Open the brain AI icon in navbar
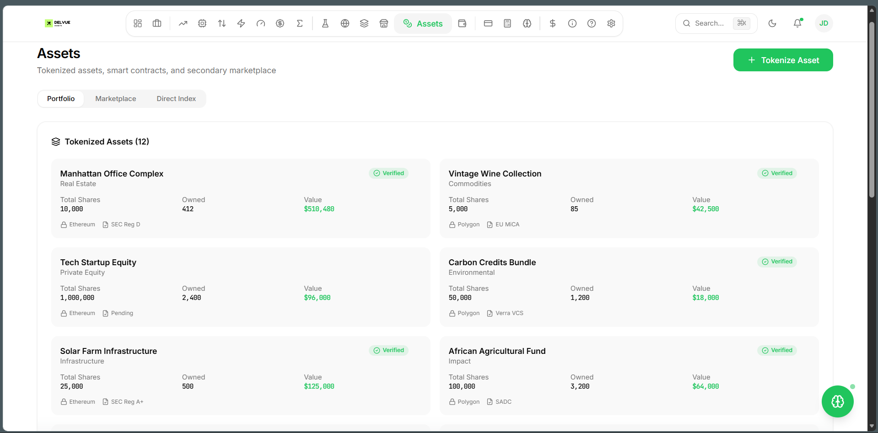 click(527, 23)
